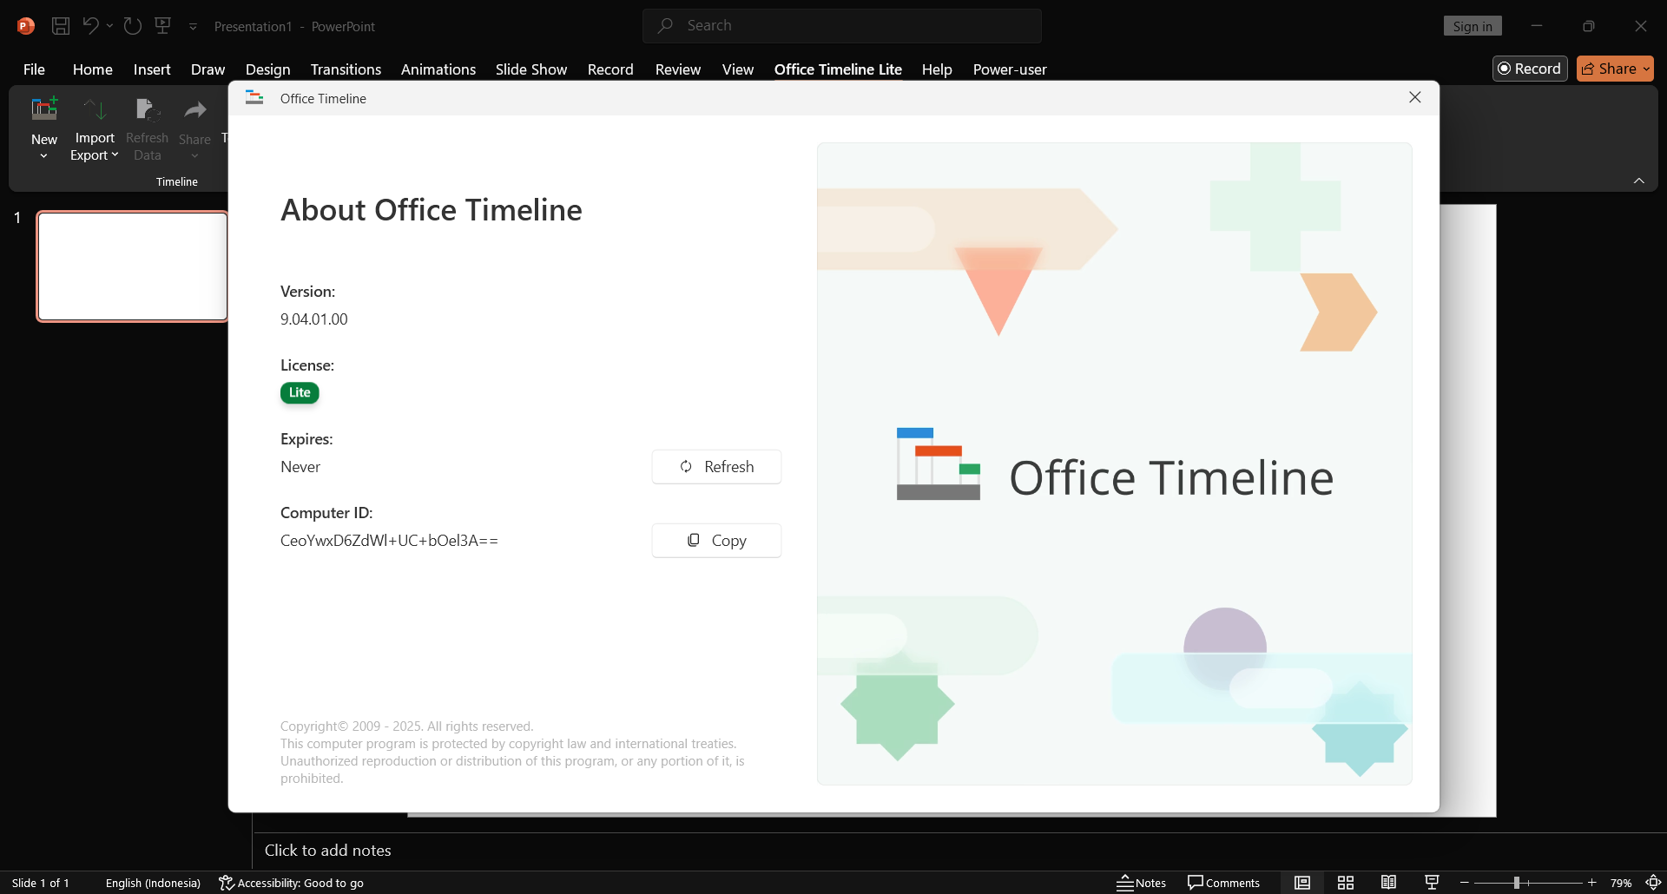Switch to Reading View icon
The width and height of the screenshot is (1667, 894).
click(1388, 883)
